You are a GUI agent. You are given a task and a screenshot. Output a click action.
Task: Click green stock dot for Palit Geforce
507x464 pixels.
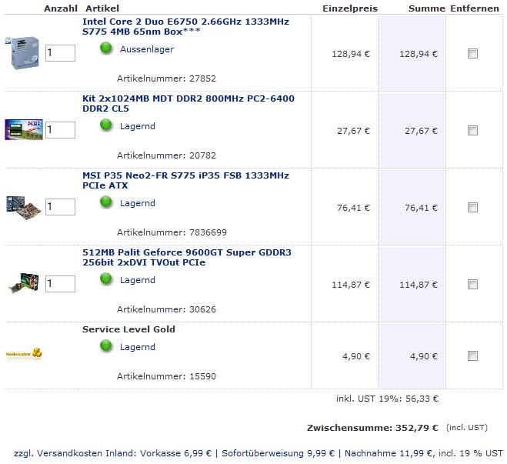click(105, 279)
